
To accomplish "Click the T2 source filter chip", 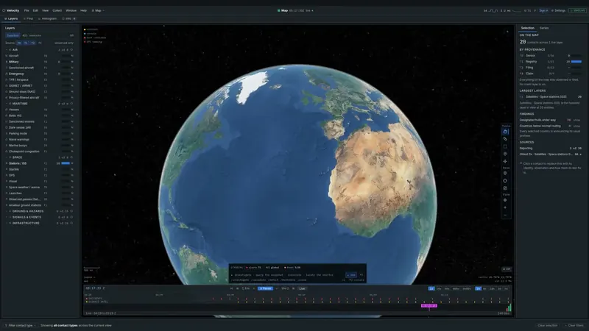I will pyautogui.click(x=33, y=43).
